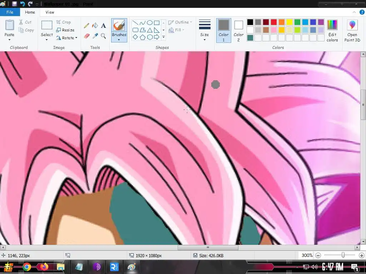The image size is (366, 274).
Task: Open File Explorer from the taskbar
Action: 61,267
